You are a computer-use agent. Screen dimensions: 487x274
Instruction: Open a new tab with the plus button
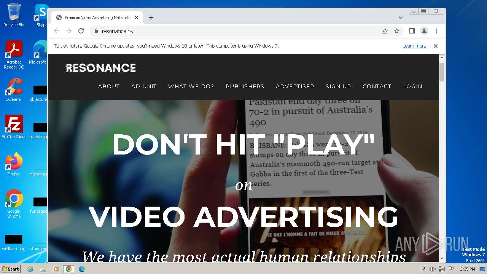click(x=151, y=18)
